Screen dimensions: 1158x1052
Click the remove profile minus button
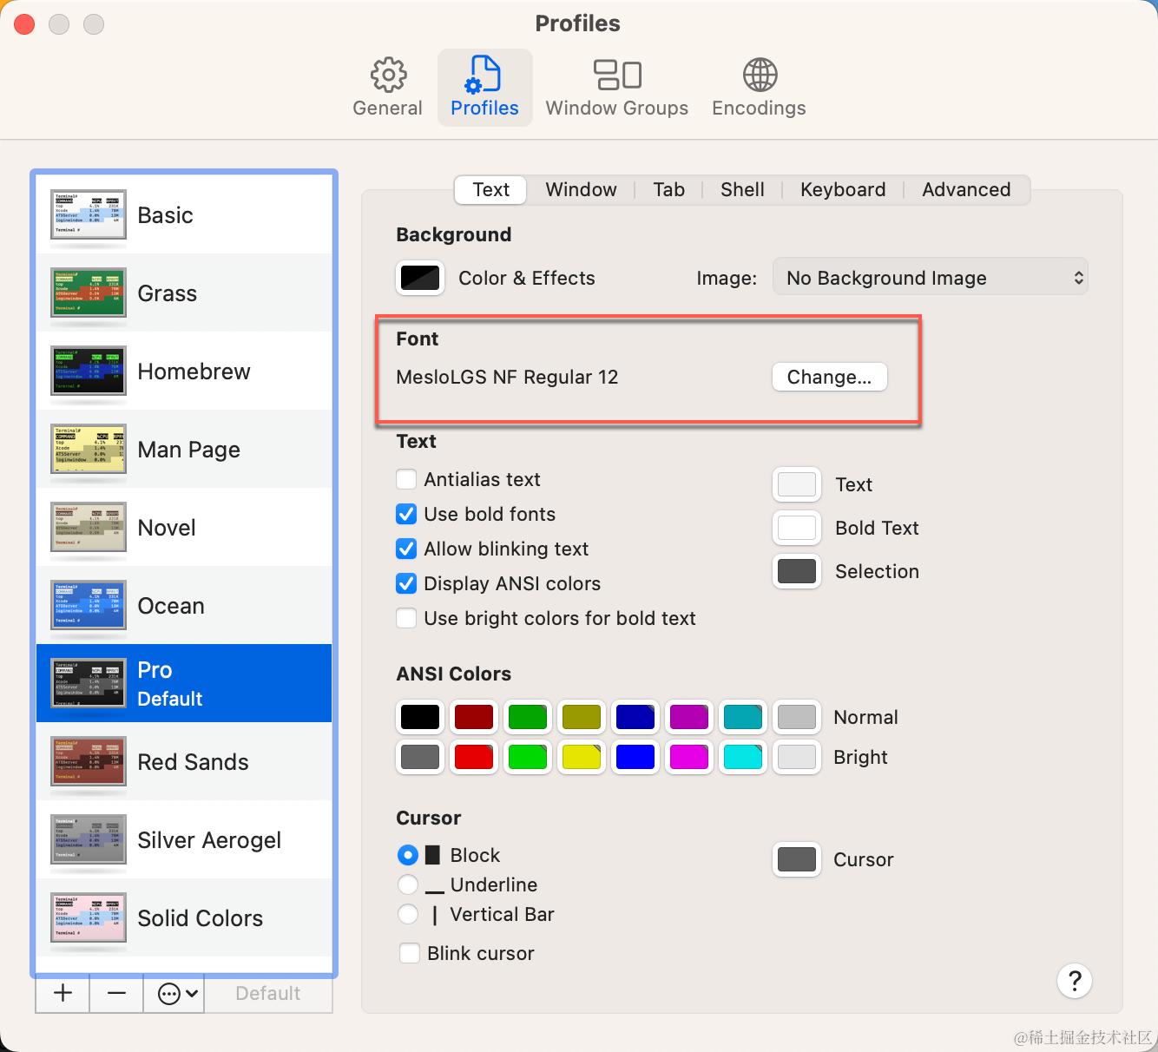click(x=117, y=994)
